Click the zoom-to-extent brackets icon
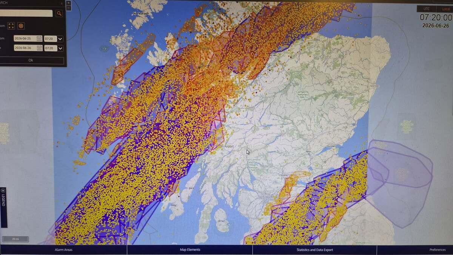The image size is (453, 255). pyautogui.click(x=11, y=26)
